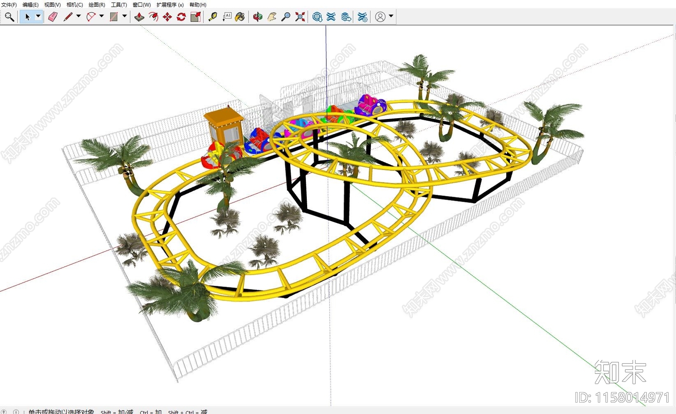The width and height of the screenshot is (676, 414).
Task: Click the Search magnifier icon in toolbar
Action: coord(9,17)
